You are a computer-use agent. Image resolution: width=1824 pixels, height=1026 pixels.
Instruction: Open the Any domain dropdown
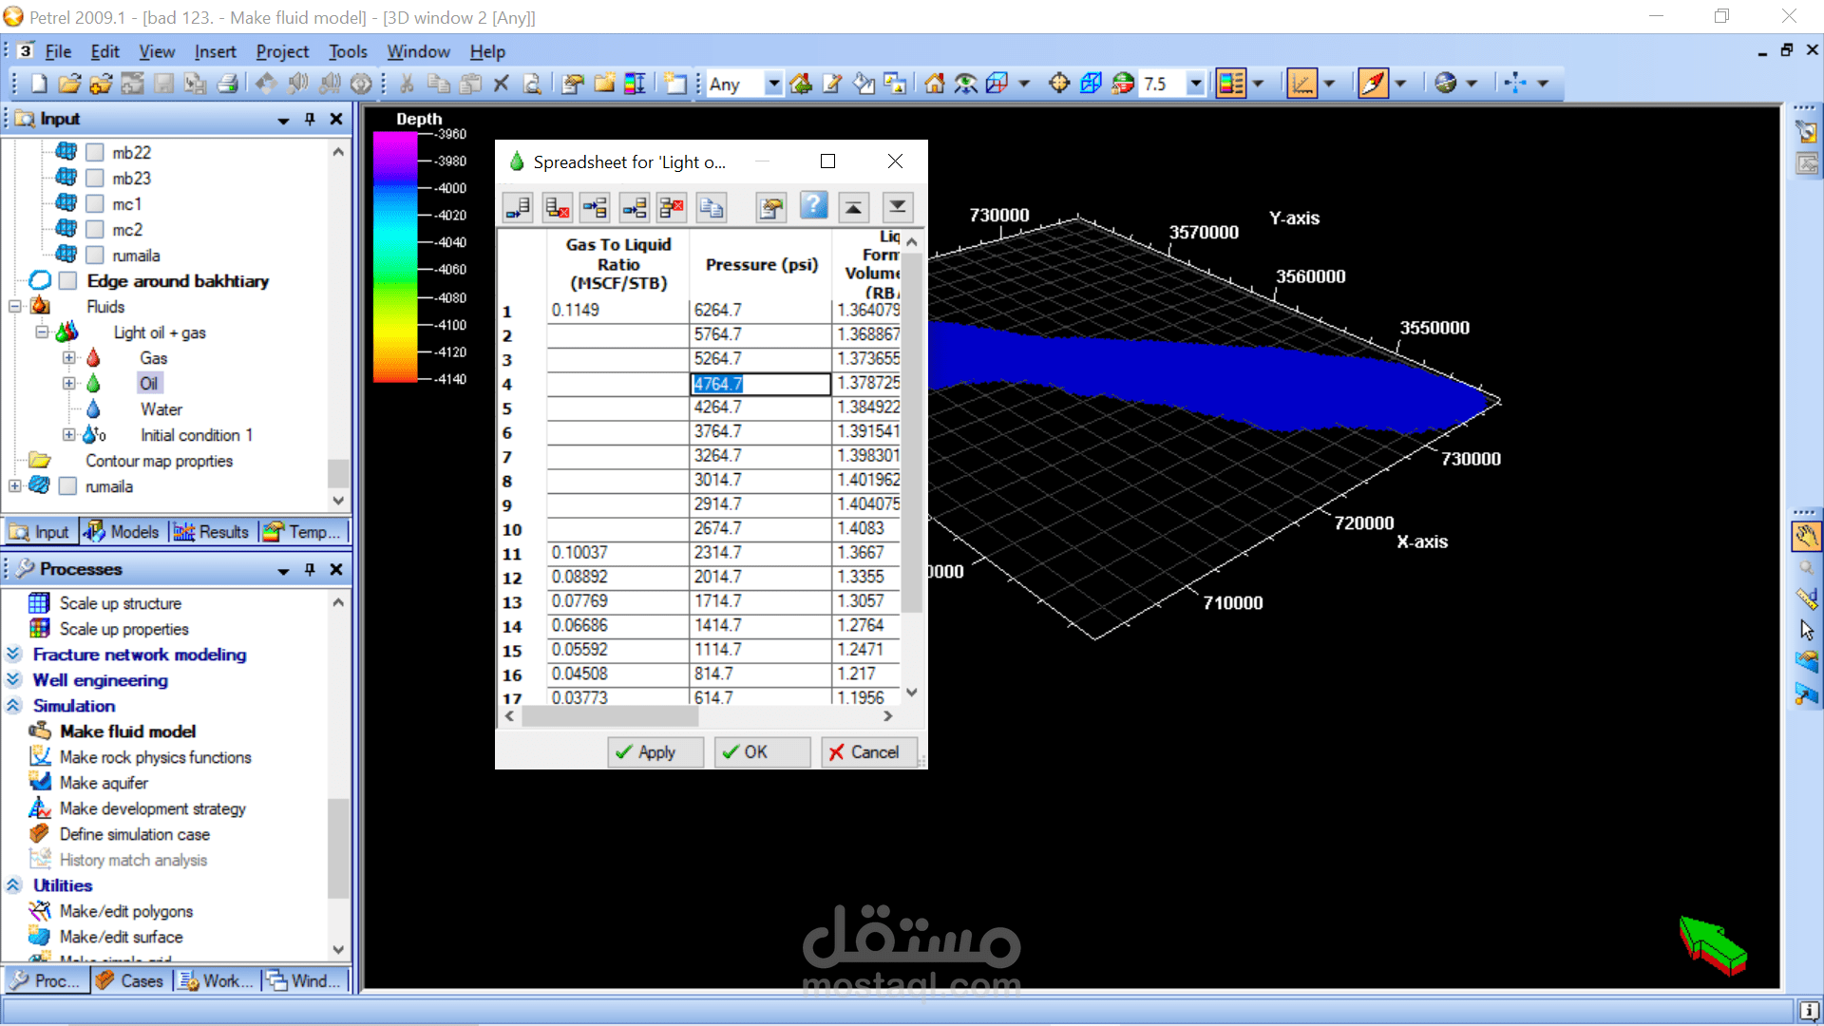pyautogui.click(x=774, y=84)
